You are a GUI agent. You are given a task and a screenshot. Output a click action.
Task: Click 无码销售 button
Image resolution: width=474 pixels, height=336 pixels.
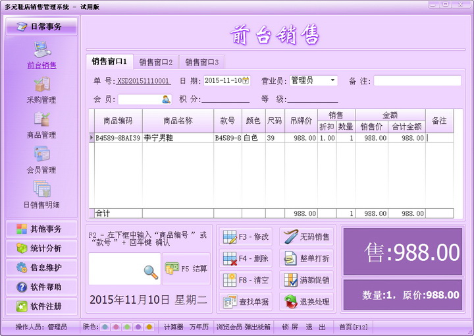coord(307,237)
